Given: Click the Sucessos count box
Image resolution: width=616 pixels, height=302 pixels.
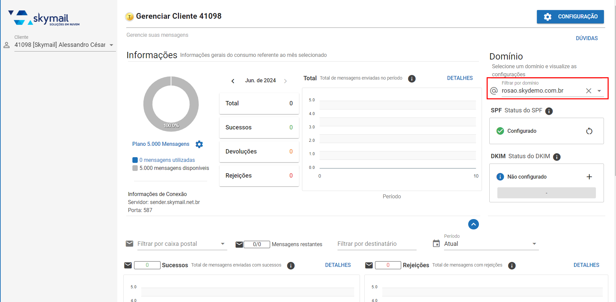Looking at the screenshot, I should (147, 265).
